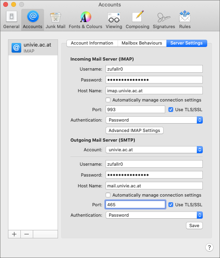This screenshot has height=258, width=220.
Task: Click the Save button
Action: click(194, 225)
